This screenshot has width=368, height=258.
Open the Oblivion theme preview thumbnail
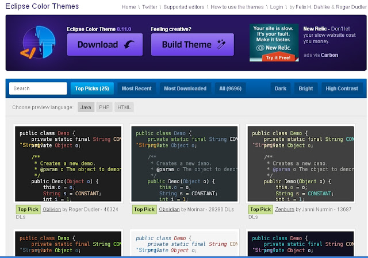68,164
